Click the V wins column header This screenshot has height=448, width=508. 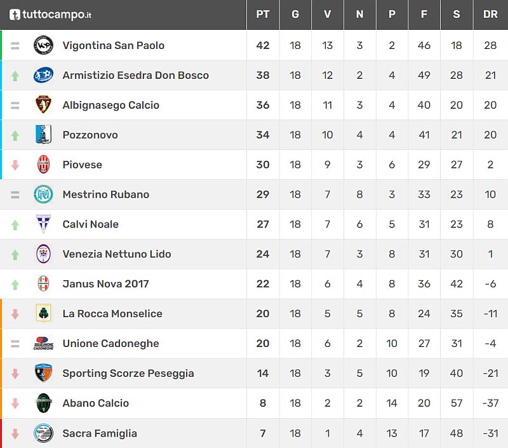[x=327, y=15]
